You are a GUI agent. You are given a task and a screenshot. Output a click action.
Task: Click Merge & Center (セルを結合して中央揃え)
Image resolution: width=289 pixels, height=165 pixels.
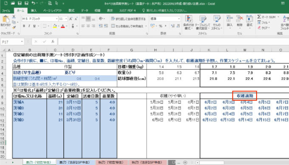pyautogui.click(x=127, y=26)
